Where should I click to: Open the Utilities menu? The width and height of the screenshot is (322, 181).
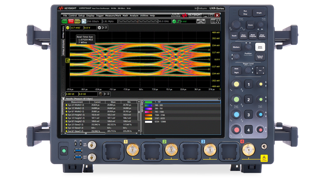[x=144, y=16]
